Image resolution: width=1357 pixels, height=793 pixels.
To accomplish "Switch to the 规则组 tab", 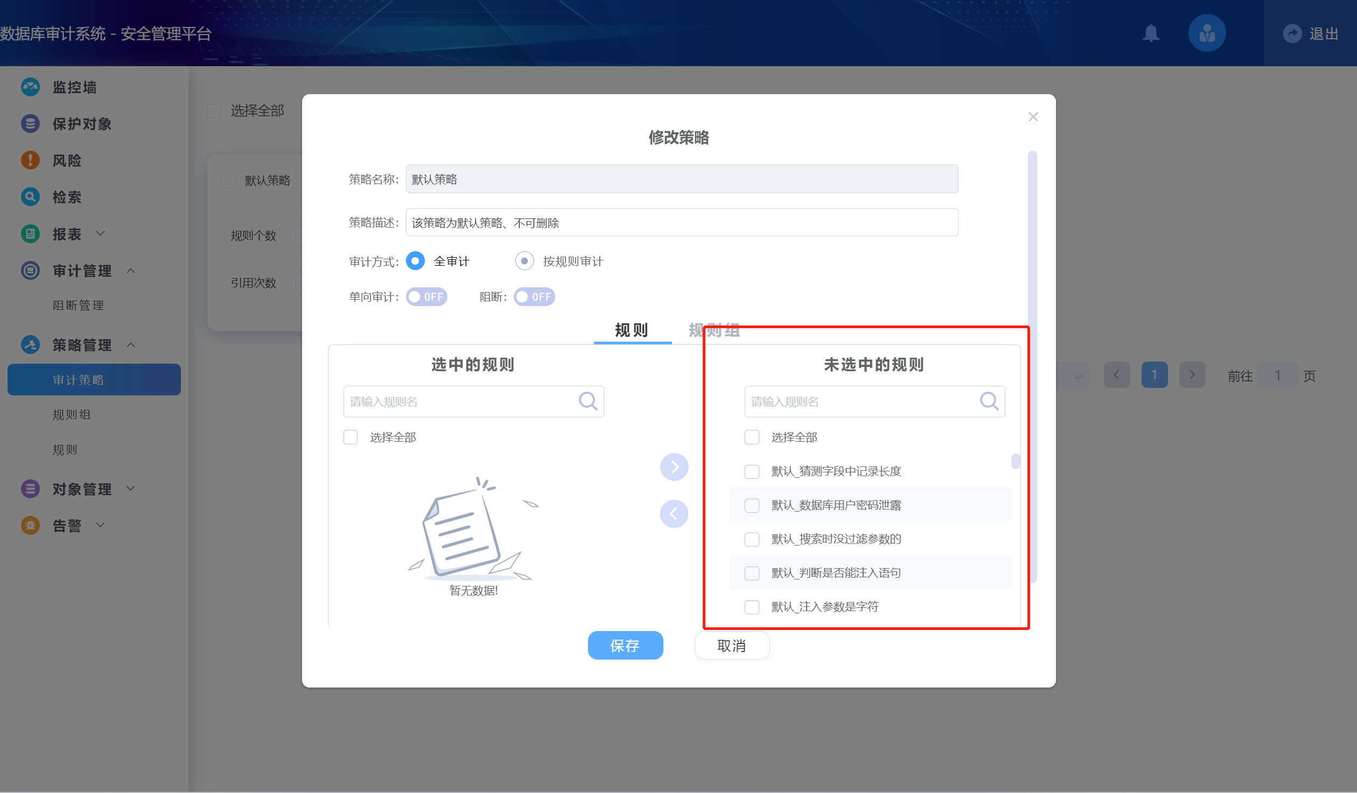I will [x=714, y=330].
